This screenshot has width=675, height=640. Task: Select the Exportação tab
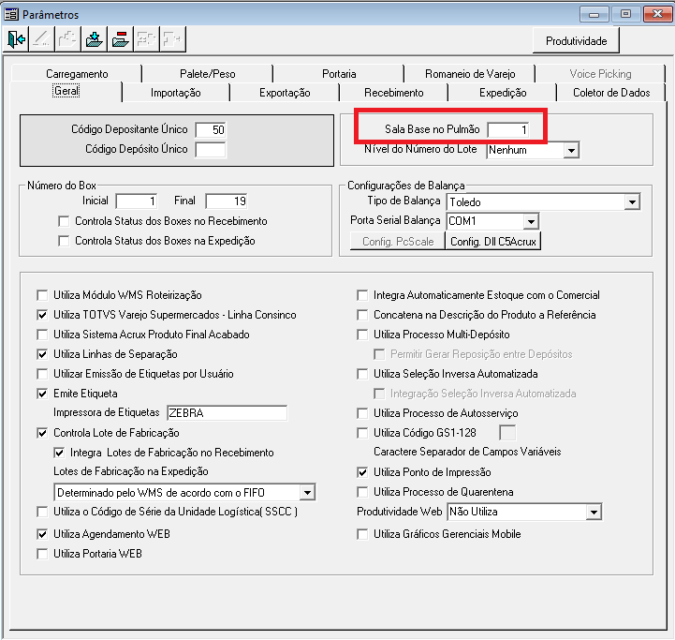pyautogui.click(x=285, y=93)
